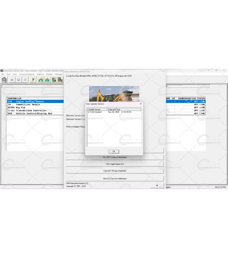Open the Communications menu

[27, 74]
